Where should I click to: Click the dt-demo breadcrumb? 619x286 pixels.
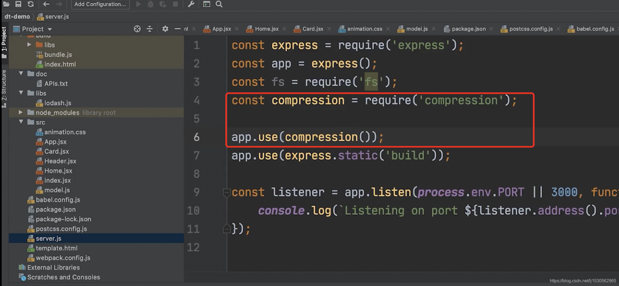(x=17, y=17)
